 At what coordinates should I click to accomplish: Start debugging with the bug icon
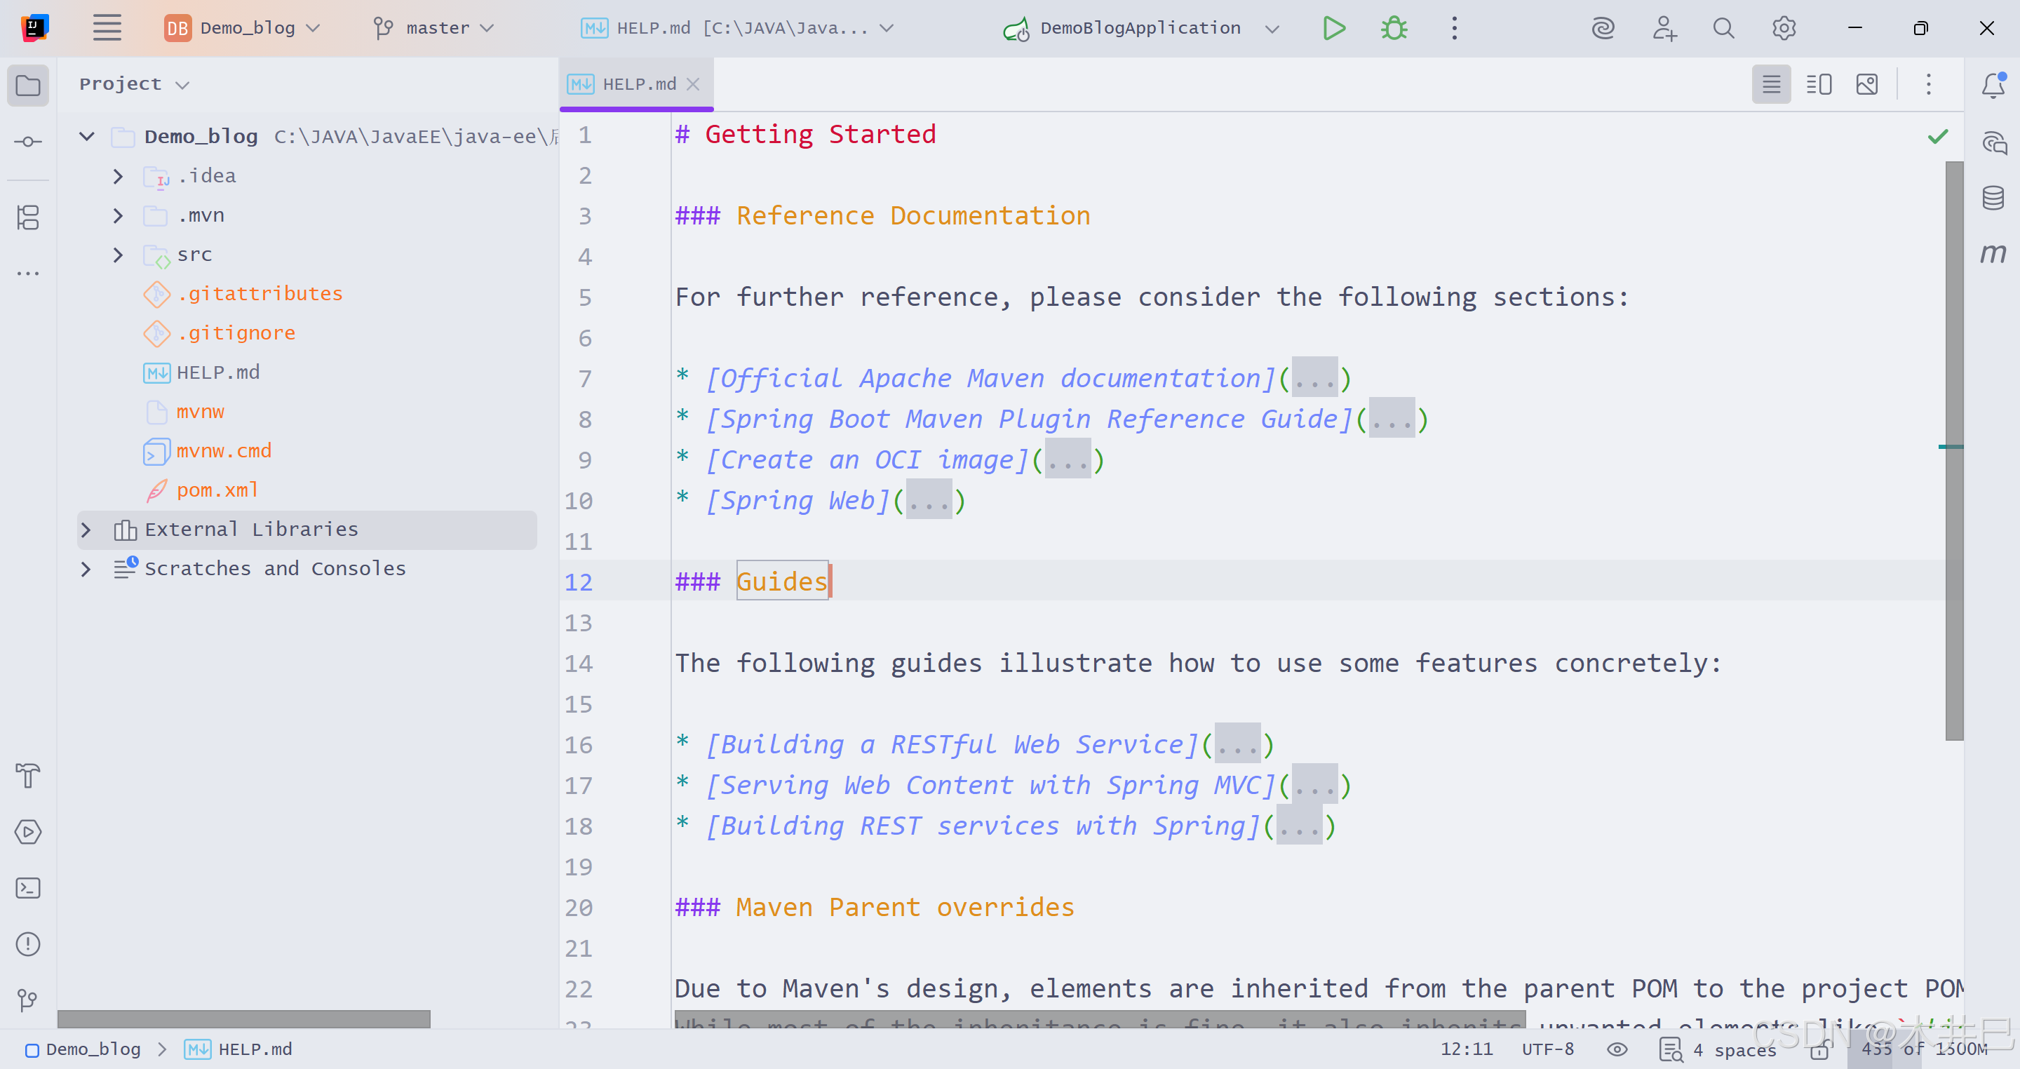click(x=1394, y=28)
